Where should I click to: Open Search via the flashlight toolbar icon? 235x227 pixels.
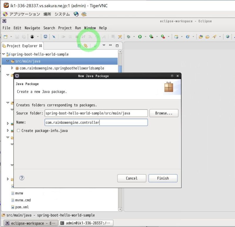tap(54, 37)
